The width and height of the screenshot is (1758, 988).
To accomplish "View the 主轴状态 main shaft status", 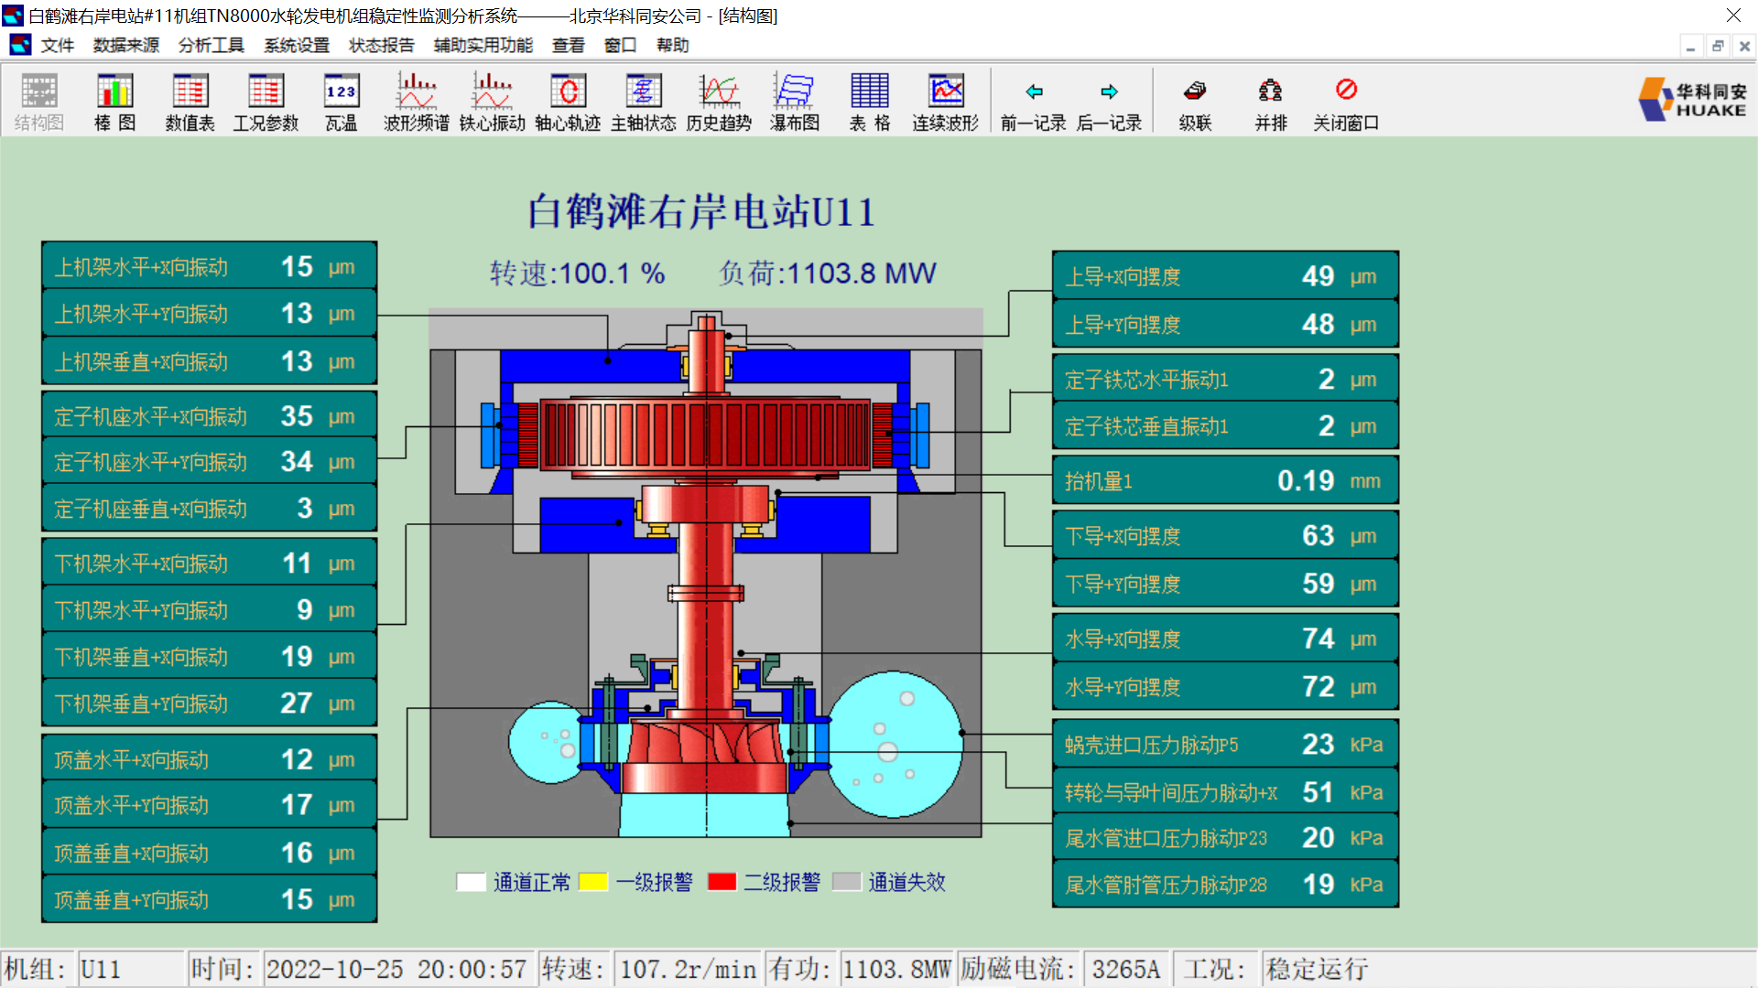I will 643,101.
